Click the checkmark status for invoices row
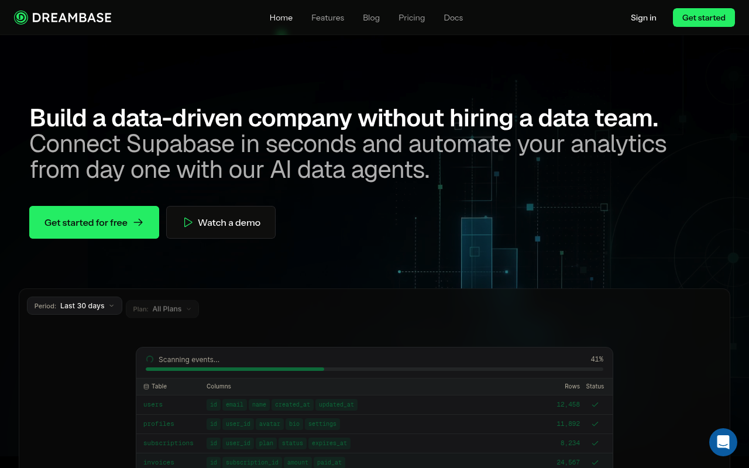 tap(595, 462)
